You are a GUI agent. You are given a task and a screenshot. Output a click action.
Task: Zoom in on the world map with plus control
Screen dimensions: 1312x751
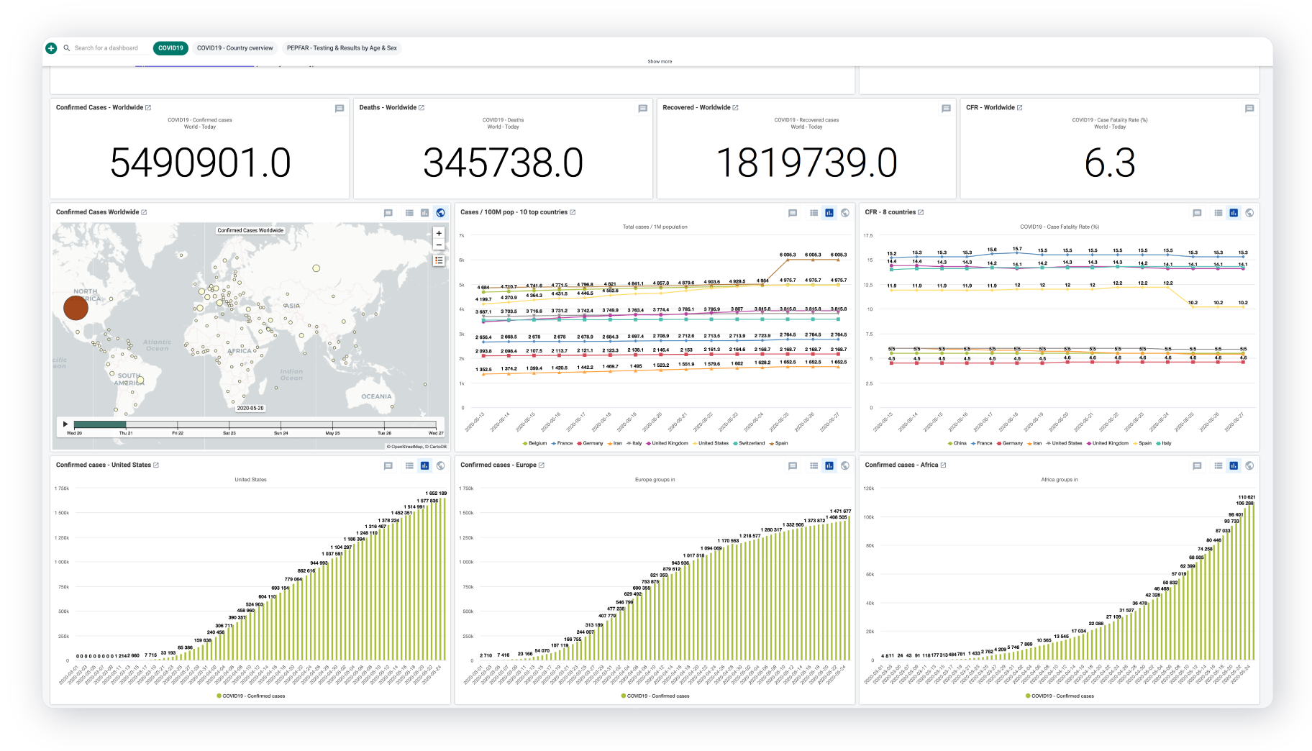438,232
